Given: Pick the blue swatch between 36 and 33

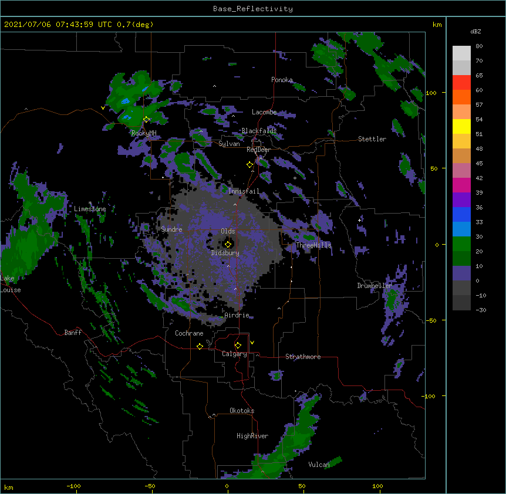Looking at the screenshot, I should (x=461, y=214).
